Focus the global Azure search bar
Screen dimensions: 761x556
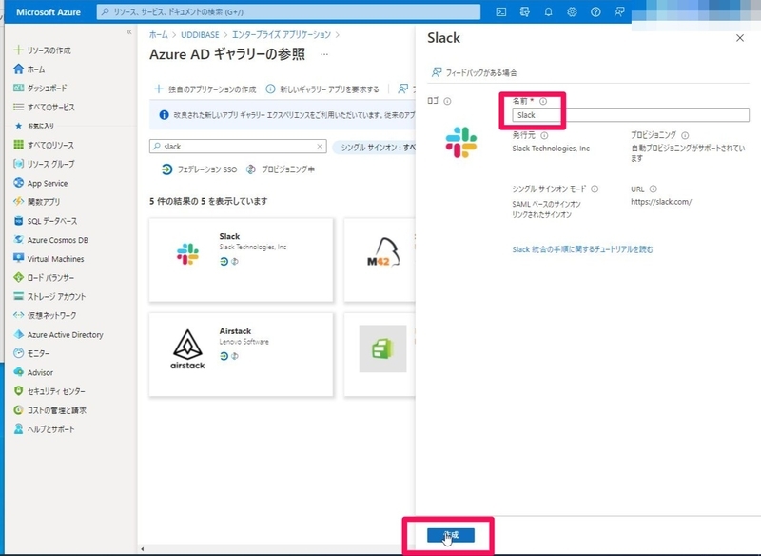point(288,12)
